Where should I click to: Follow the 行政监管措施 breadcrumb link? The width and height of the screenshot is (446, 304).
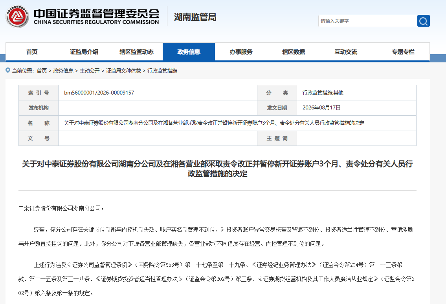click(162, 71)
